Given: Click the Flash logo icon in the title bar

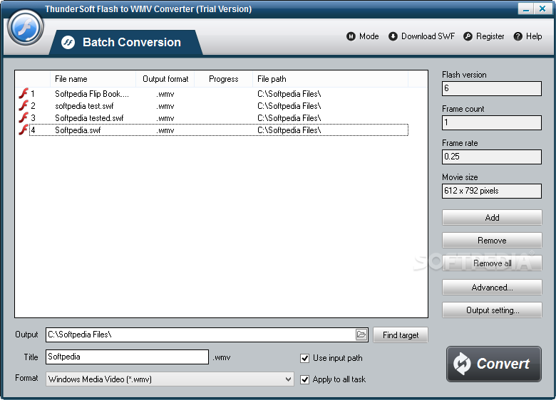Looking at the screenshot, I should [25, 28].
